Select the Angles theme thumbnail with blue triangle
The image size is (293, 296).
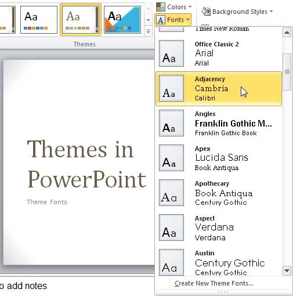[x=122, y=20]
